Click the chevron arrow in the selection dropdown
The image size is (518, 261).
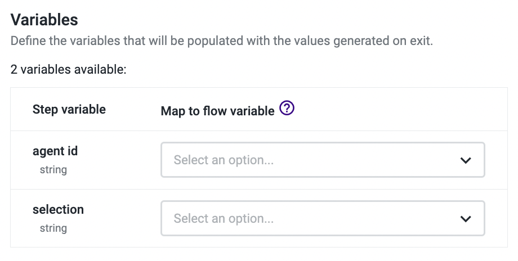(x=465, y=219)
